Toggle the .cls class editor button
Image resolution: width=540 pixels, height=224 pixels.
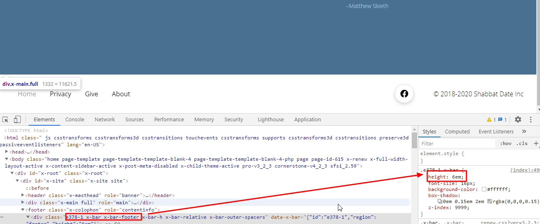coord(523,143)
